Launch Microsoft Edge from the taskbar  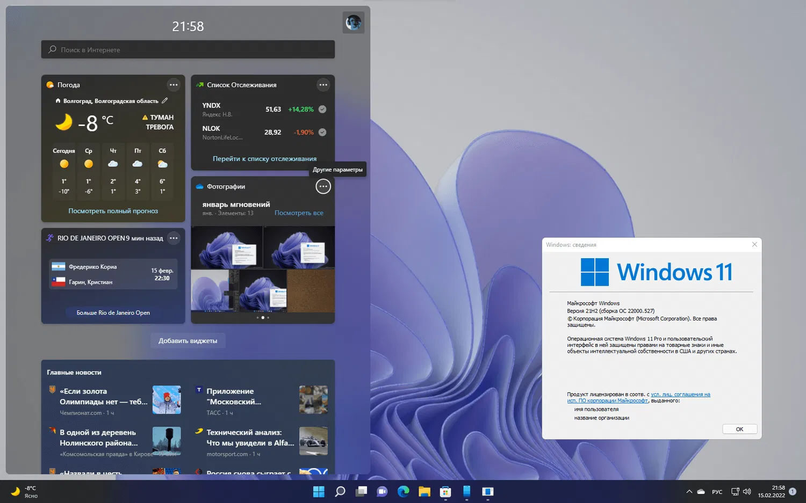pyautogui.click(x=403, y=492)
